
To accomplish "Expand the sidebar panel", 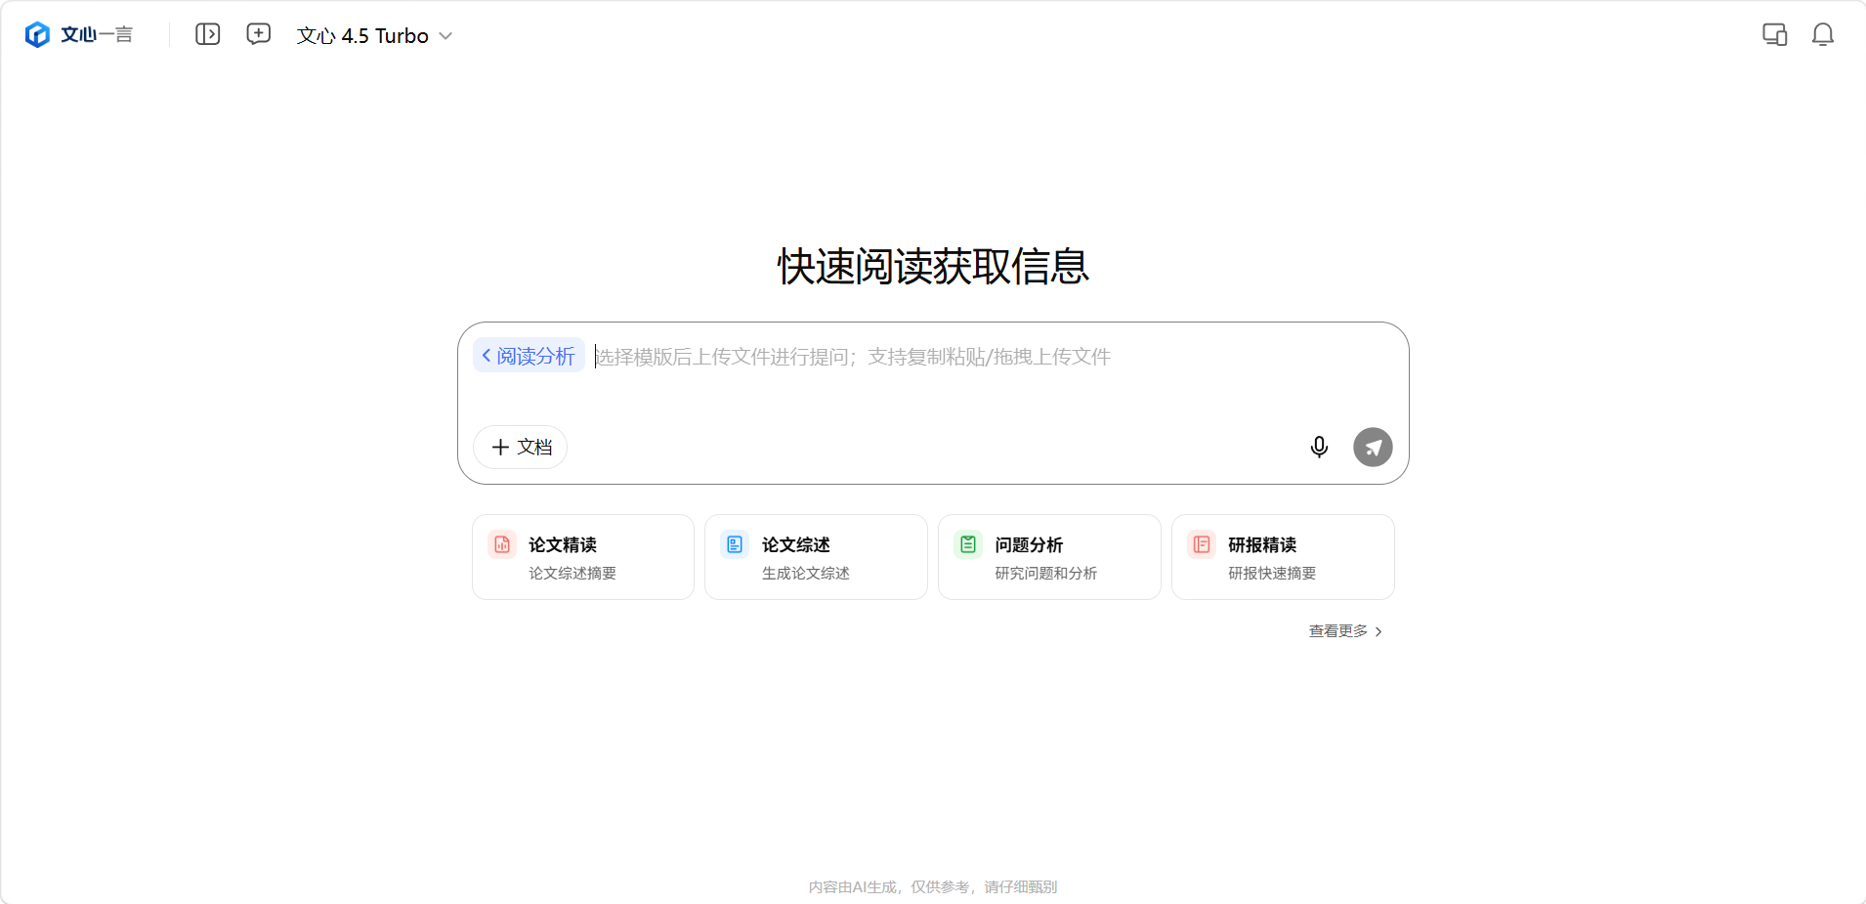I will pyautogui.click(x=208, y=35).
